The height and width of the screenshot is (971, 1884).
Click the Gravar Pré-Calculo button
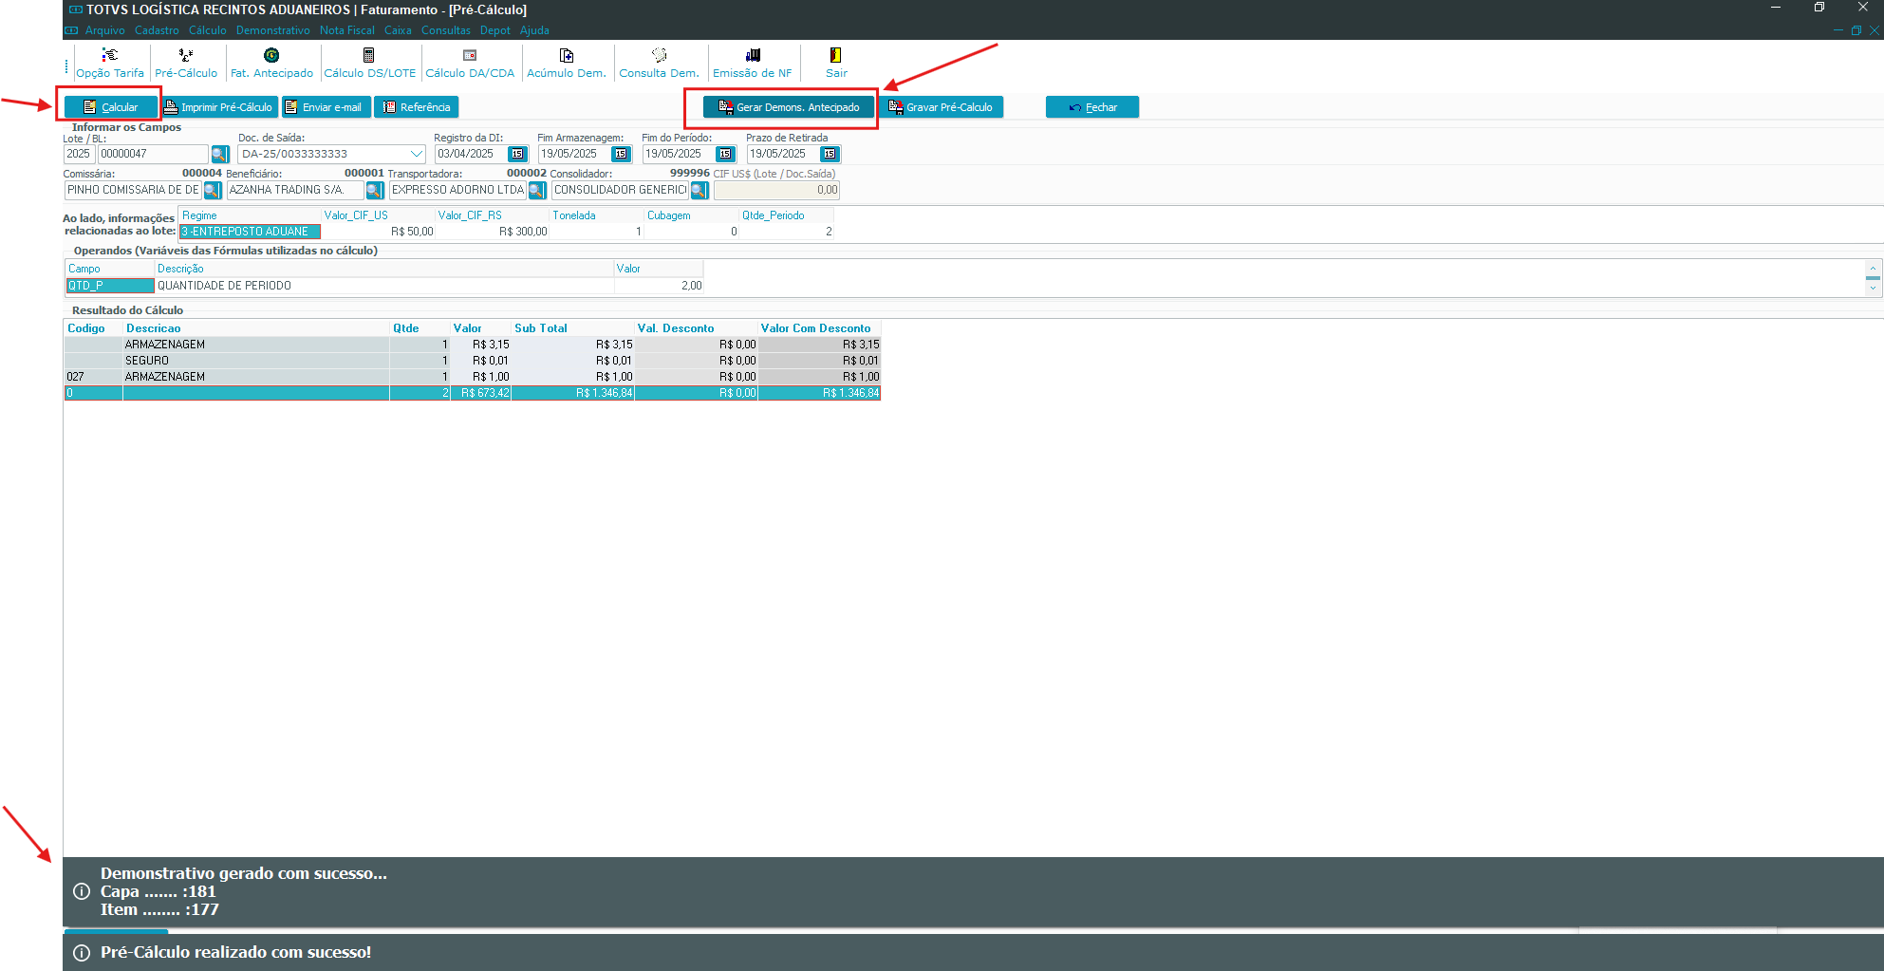[x=941, y=107]
